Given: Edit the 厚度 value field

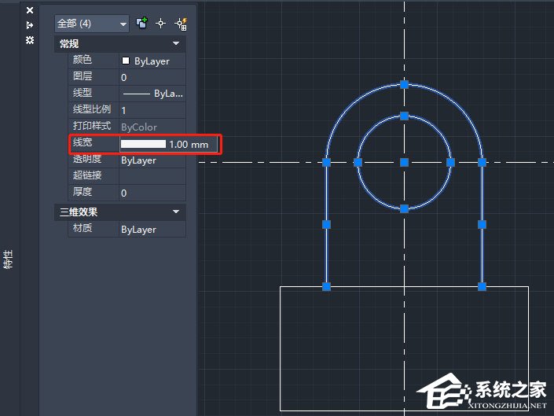Looking at the screenshot, I should (152, 193).
